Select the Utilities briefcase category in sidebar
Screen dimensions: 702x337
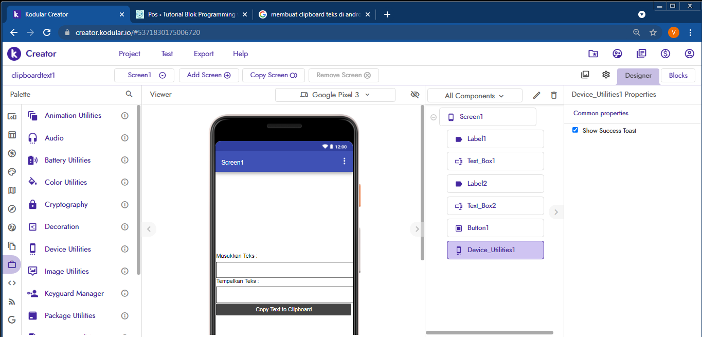pyautogui.click(x=12, y=264)
